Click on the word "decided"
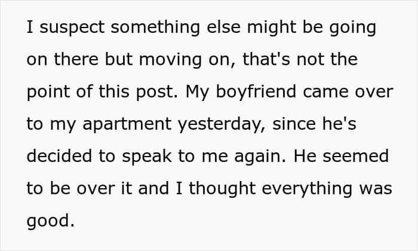Screen dimensions: 418x251 point(59,157)
